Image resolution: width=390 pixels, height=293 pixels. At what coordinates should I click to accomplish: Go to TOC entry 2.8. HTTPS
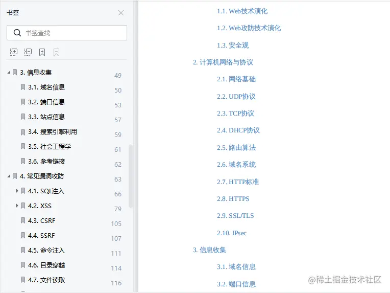click(233, 199)
